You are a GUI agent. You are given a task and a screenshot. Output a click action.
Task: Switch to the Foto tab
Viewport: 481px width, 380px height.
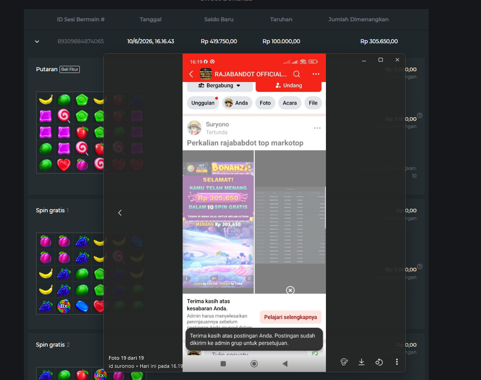coord(265,103)
